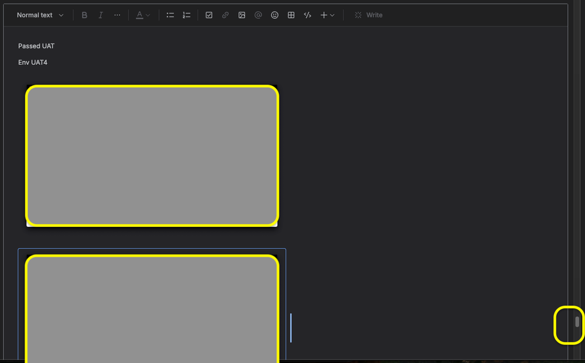
Task: Open the emoji picker
Action: click(275, 15)
